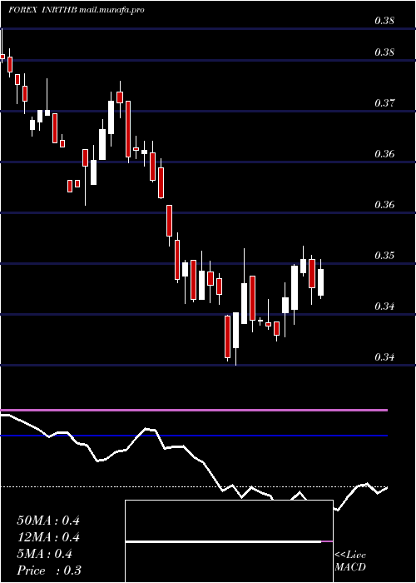Click the pink horizontal line in indicator panel

(x=194, y=410)
